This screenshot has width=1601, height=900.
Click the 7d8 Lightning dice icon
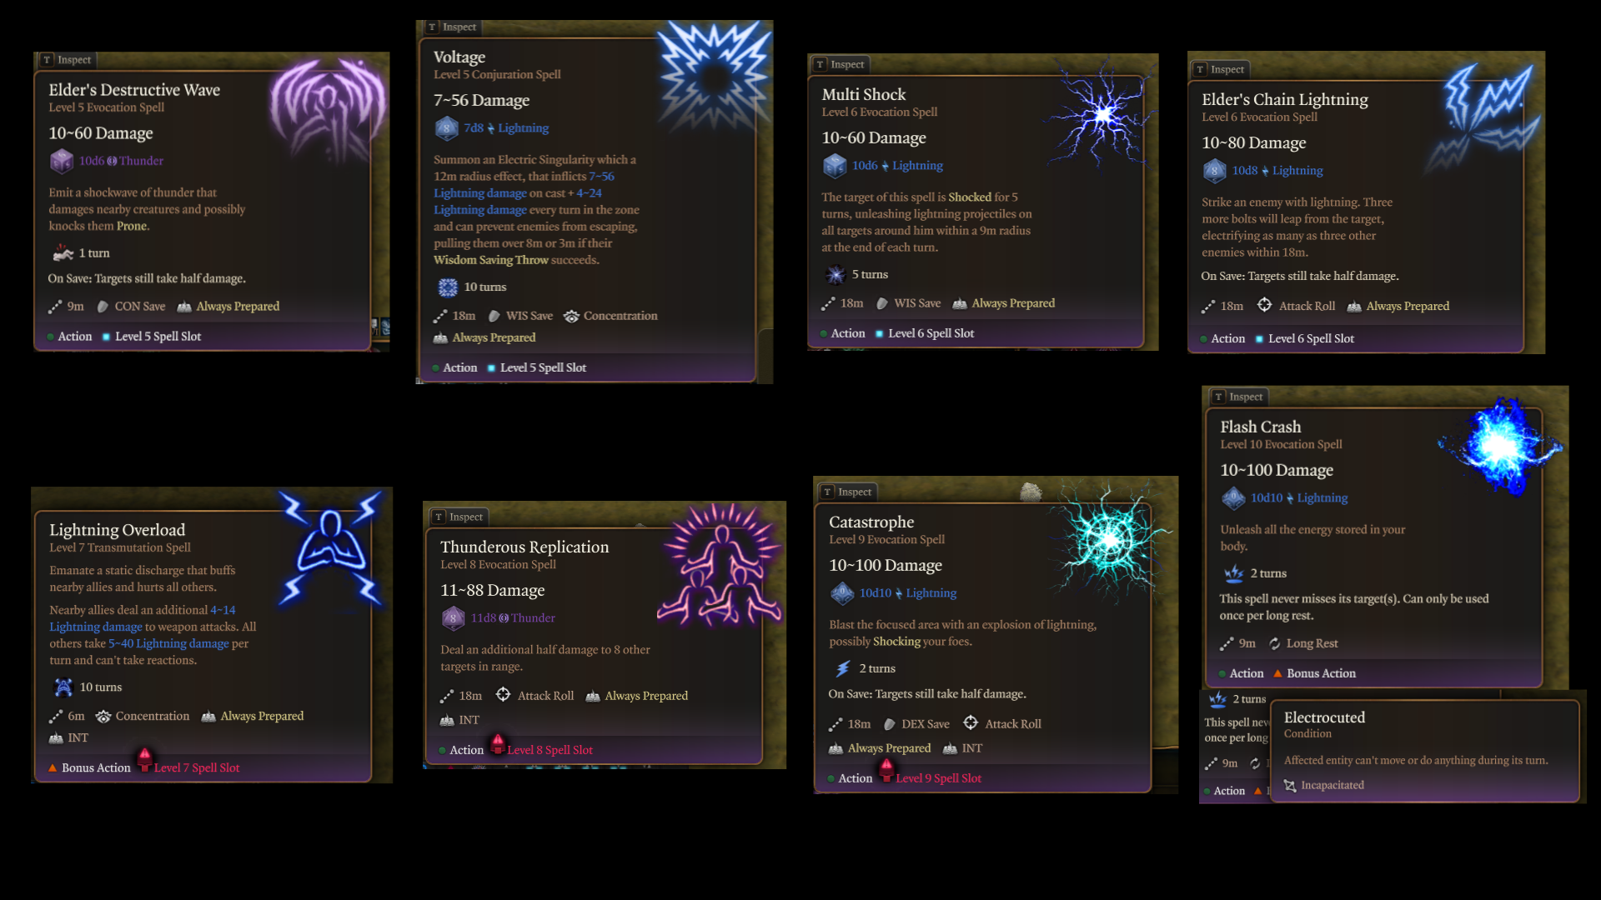[x=446, y=128]
